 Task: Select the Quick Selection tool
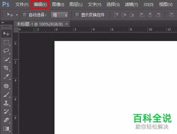(x=6, y=59)
